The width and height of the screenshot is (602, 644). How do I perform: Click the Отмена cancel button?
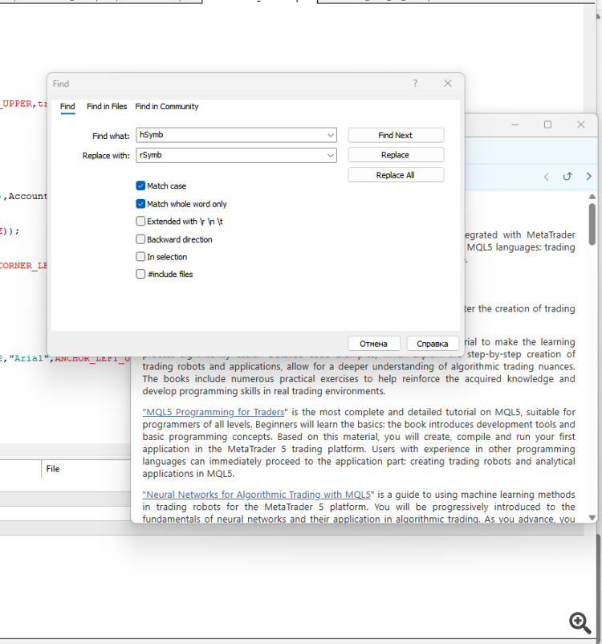(374, 344)
